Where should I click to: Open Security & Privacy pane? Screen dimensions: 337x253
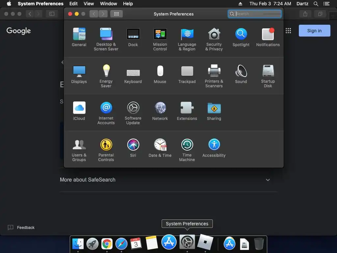tap(214, 39)
